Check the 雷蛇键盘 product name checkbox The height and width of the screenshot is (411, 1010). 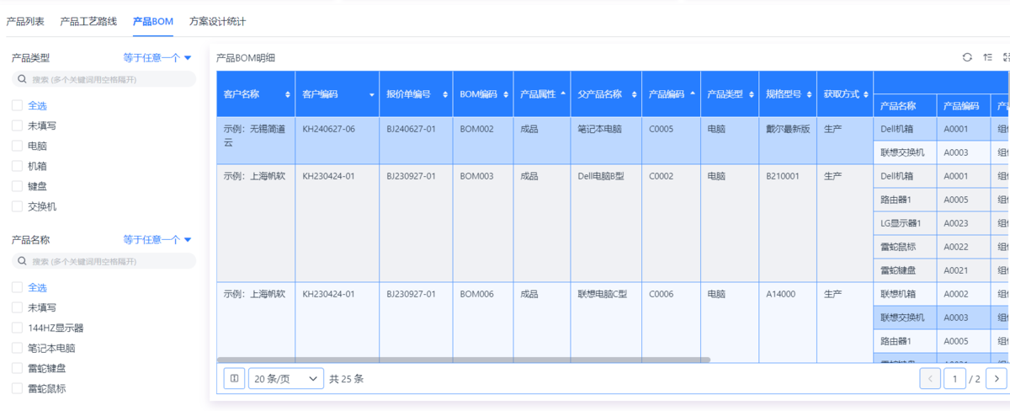[x=17, y=368]
